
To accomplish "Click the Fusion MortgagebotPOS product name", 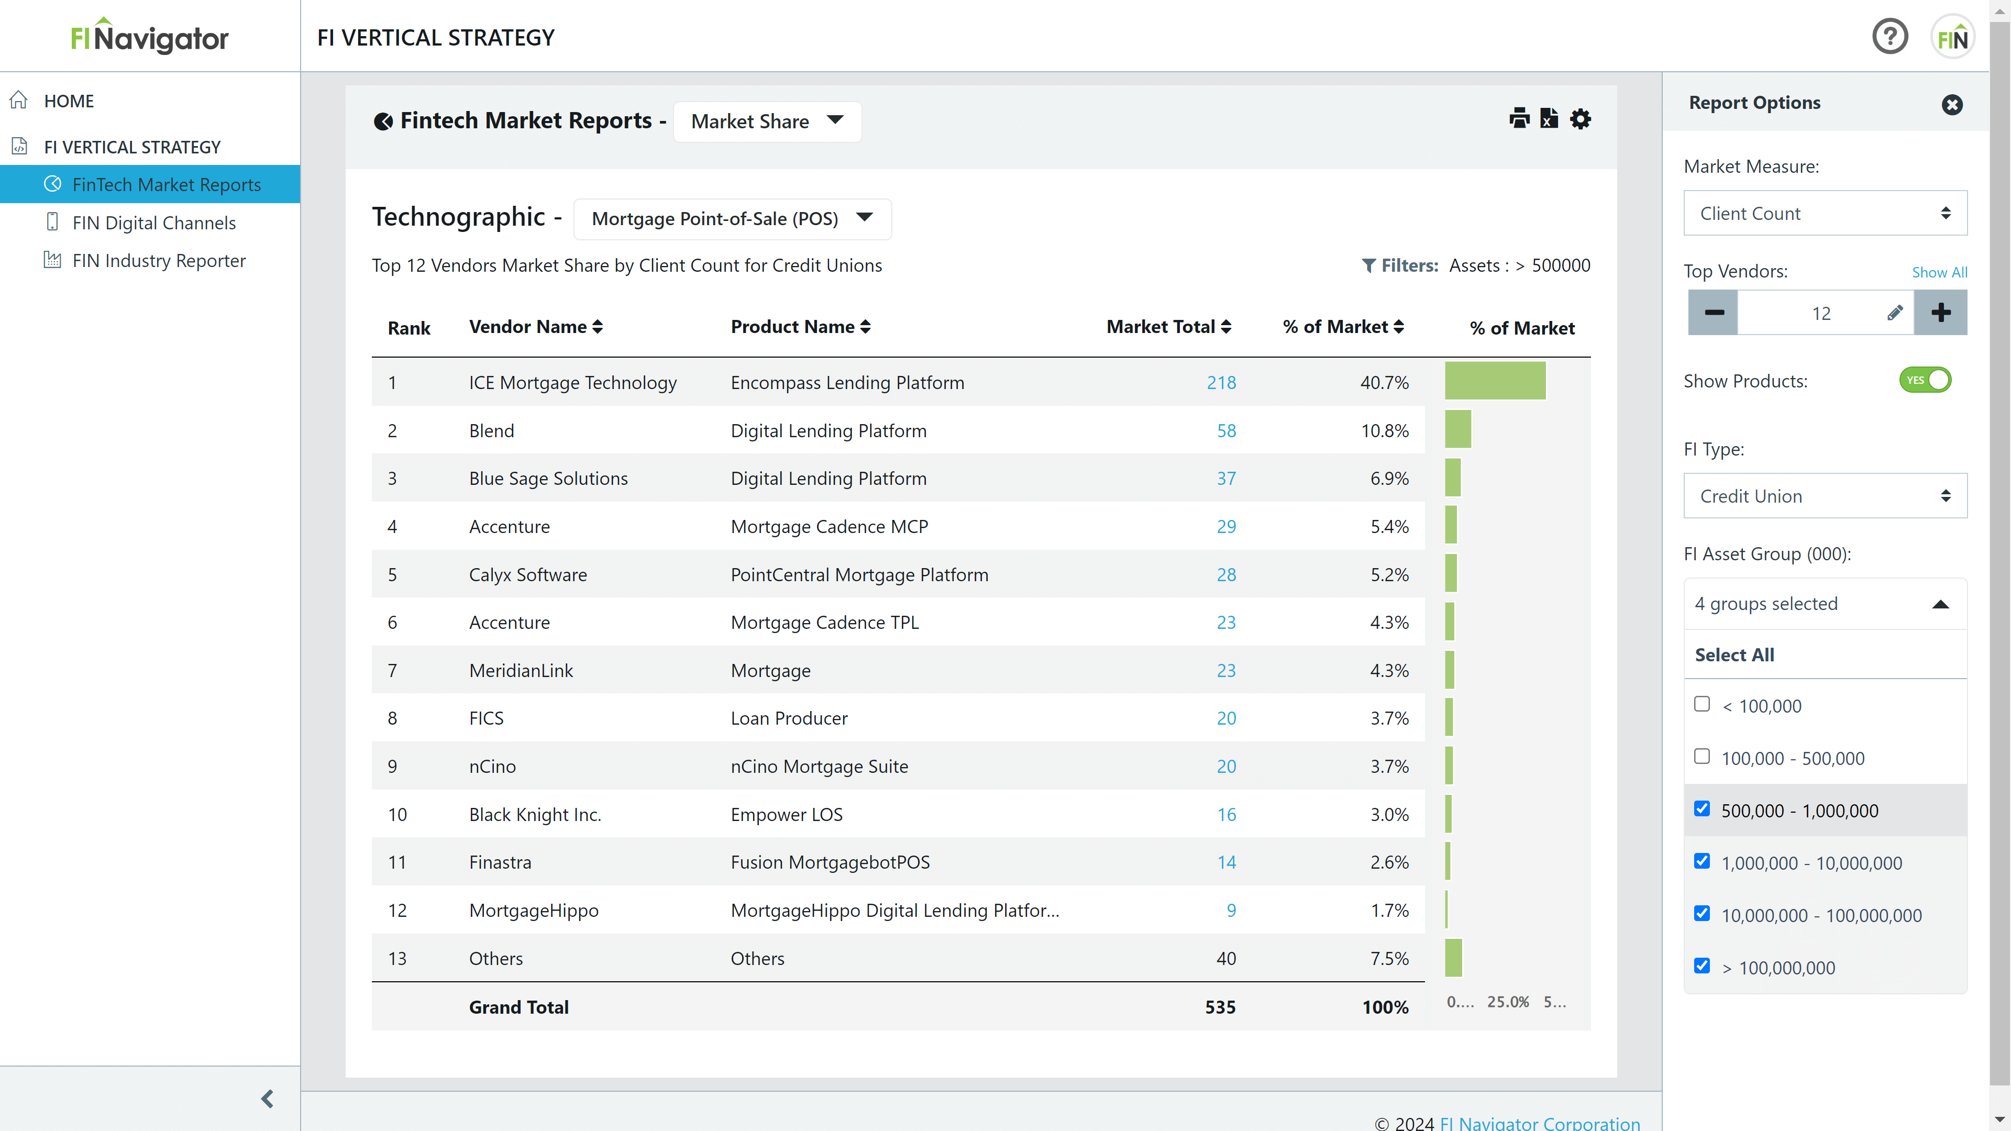I will pos(830,862).
